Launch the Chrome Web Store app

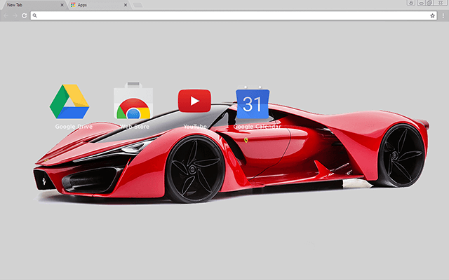click(132, 103)
